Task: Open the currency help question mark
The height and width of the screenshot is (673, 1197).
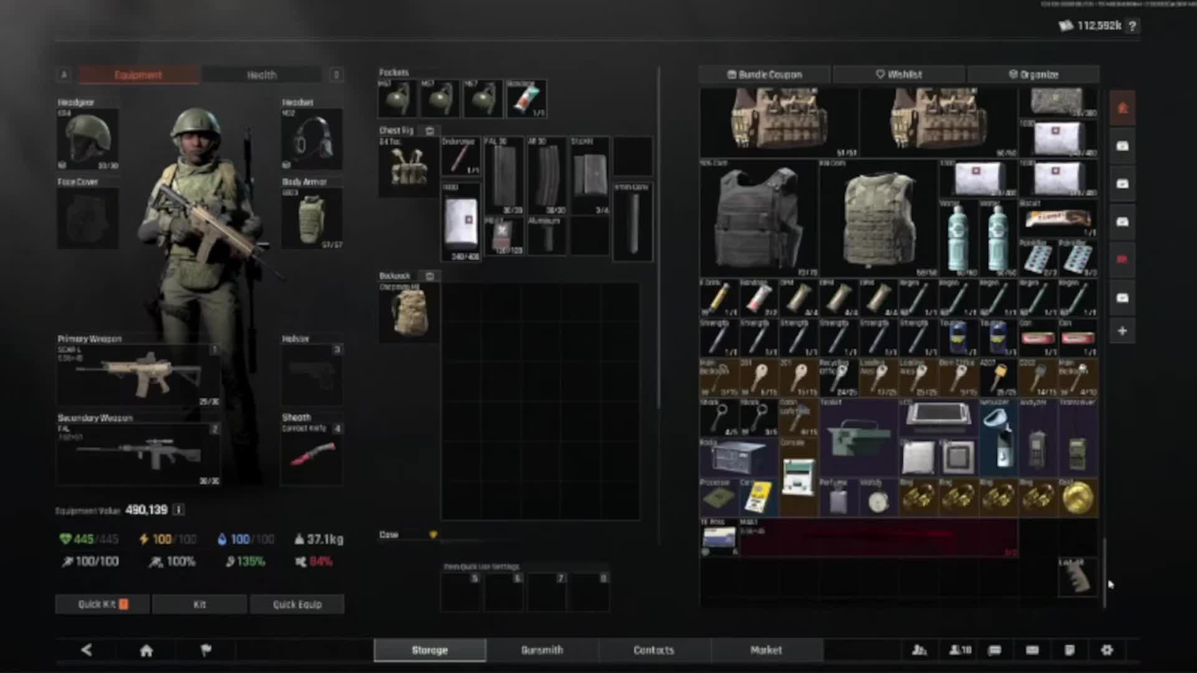Action: coord(1132,26)
